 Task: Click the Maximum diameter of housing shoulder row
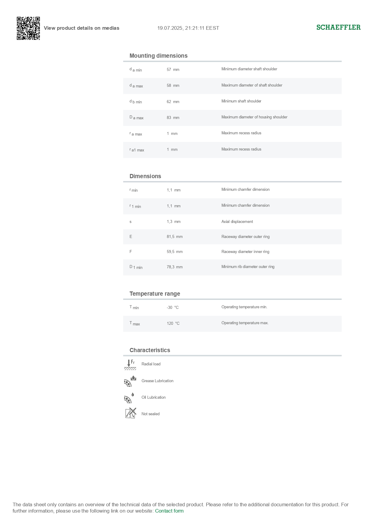232,118
